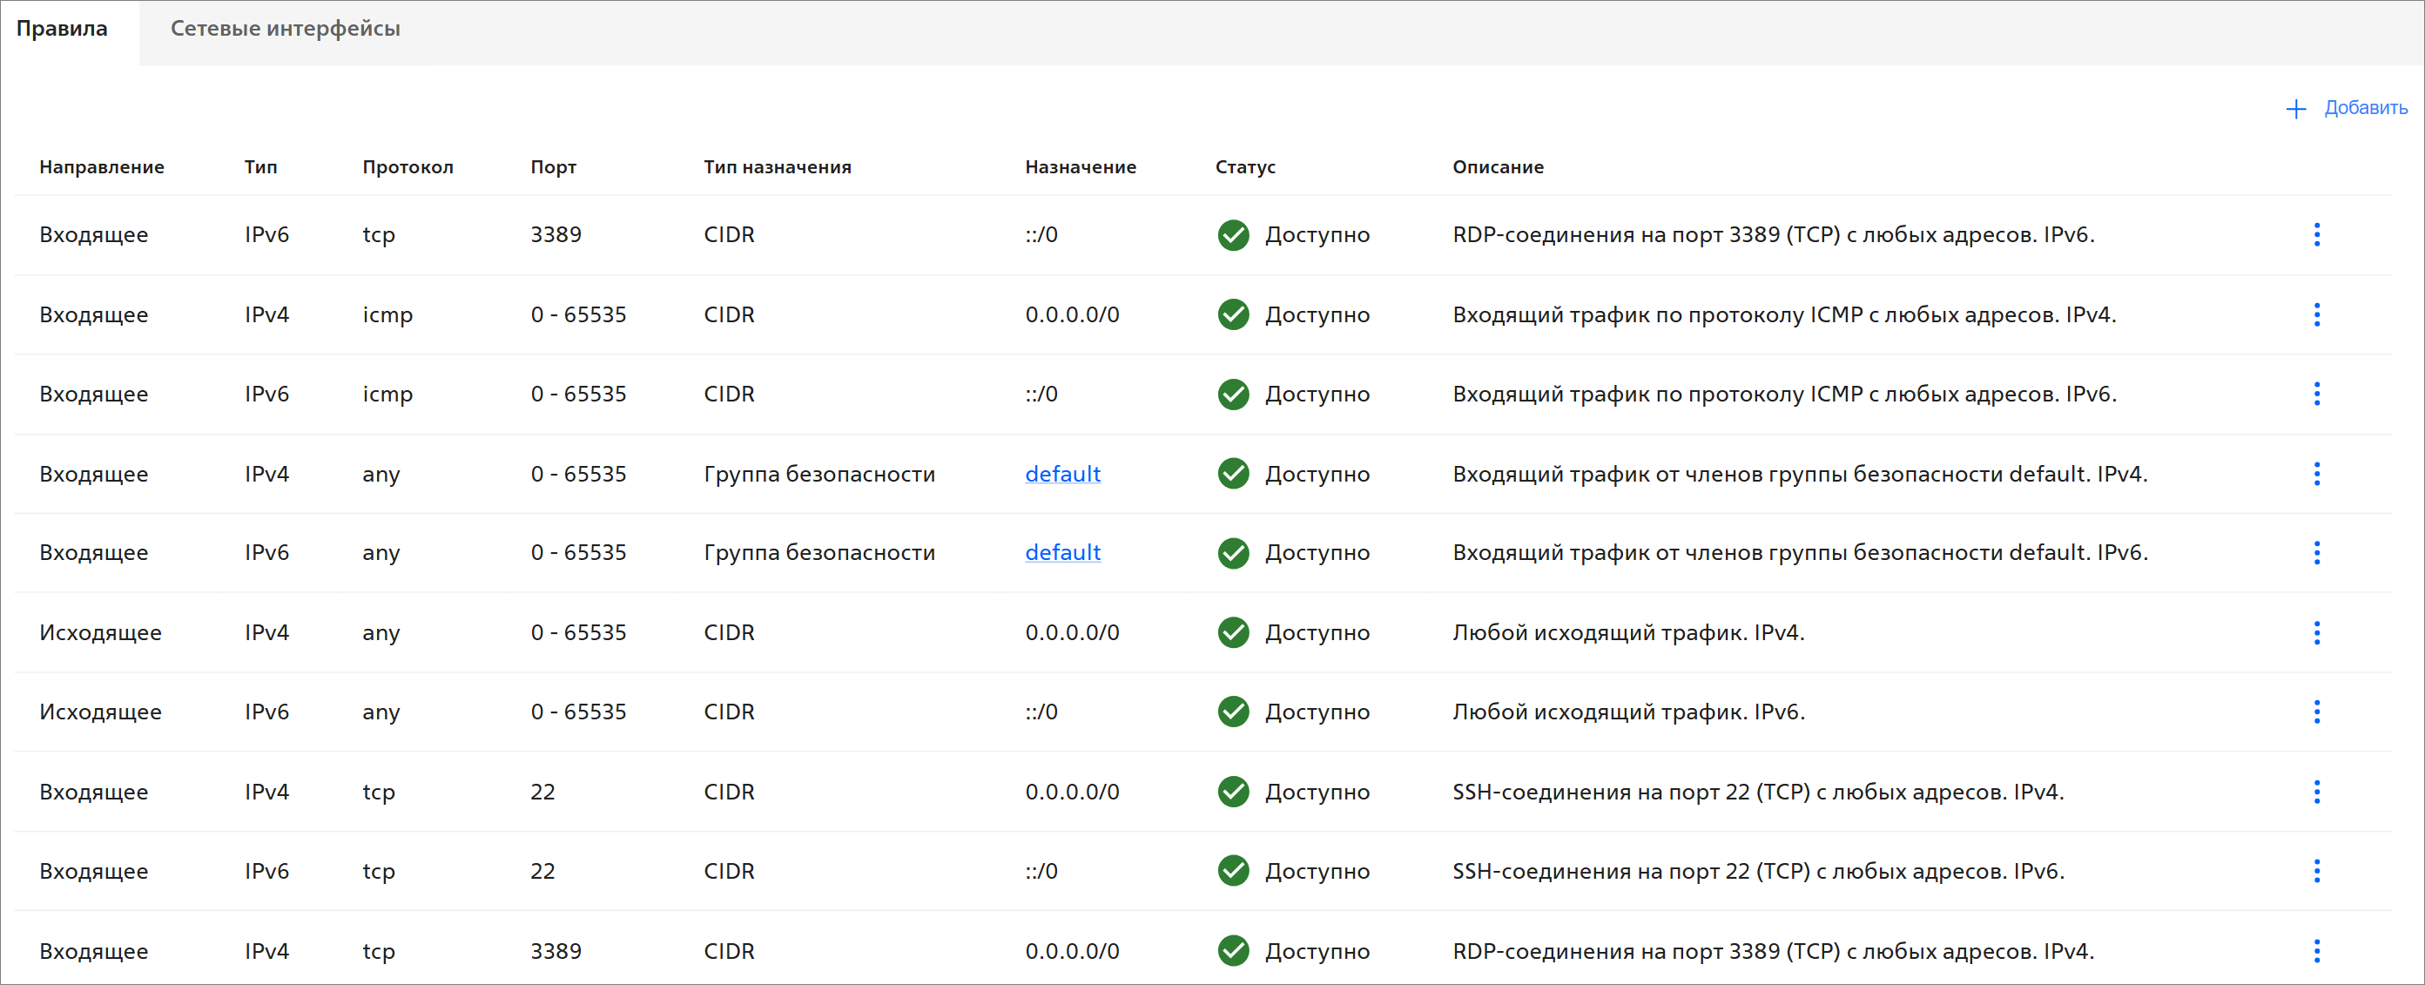Select description 'RDP-соединения на порт 3389' IPv4
Viewport: 2425px width, 985px height.
pos(1774,951)
